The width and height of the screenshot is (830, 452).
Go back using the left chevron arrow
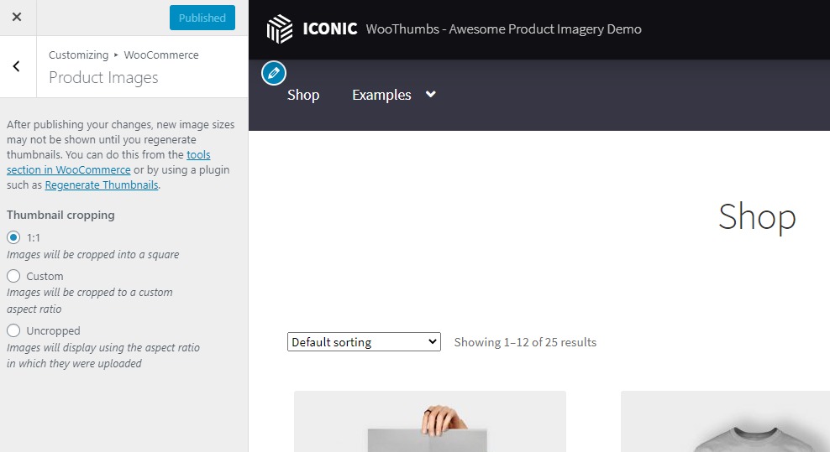pyautogui.click(x=17, y=66)
